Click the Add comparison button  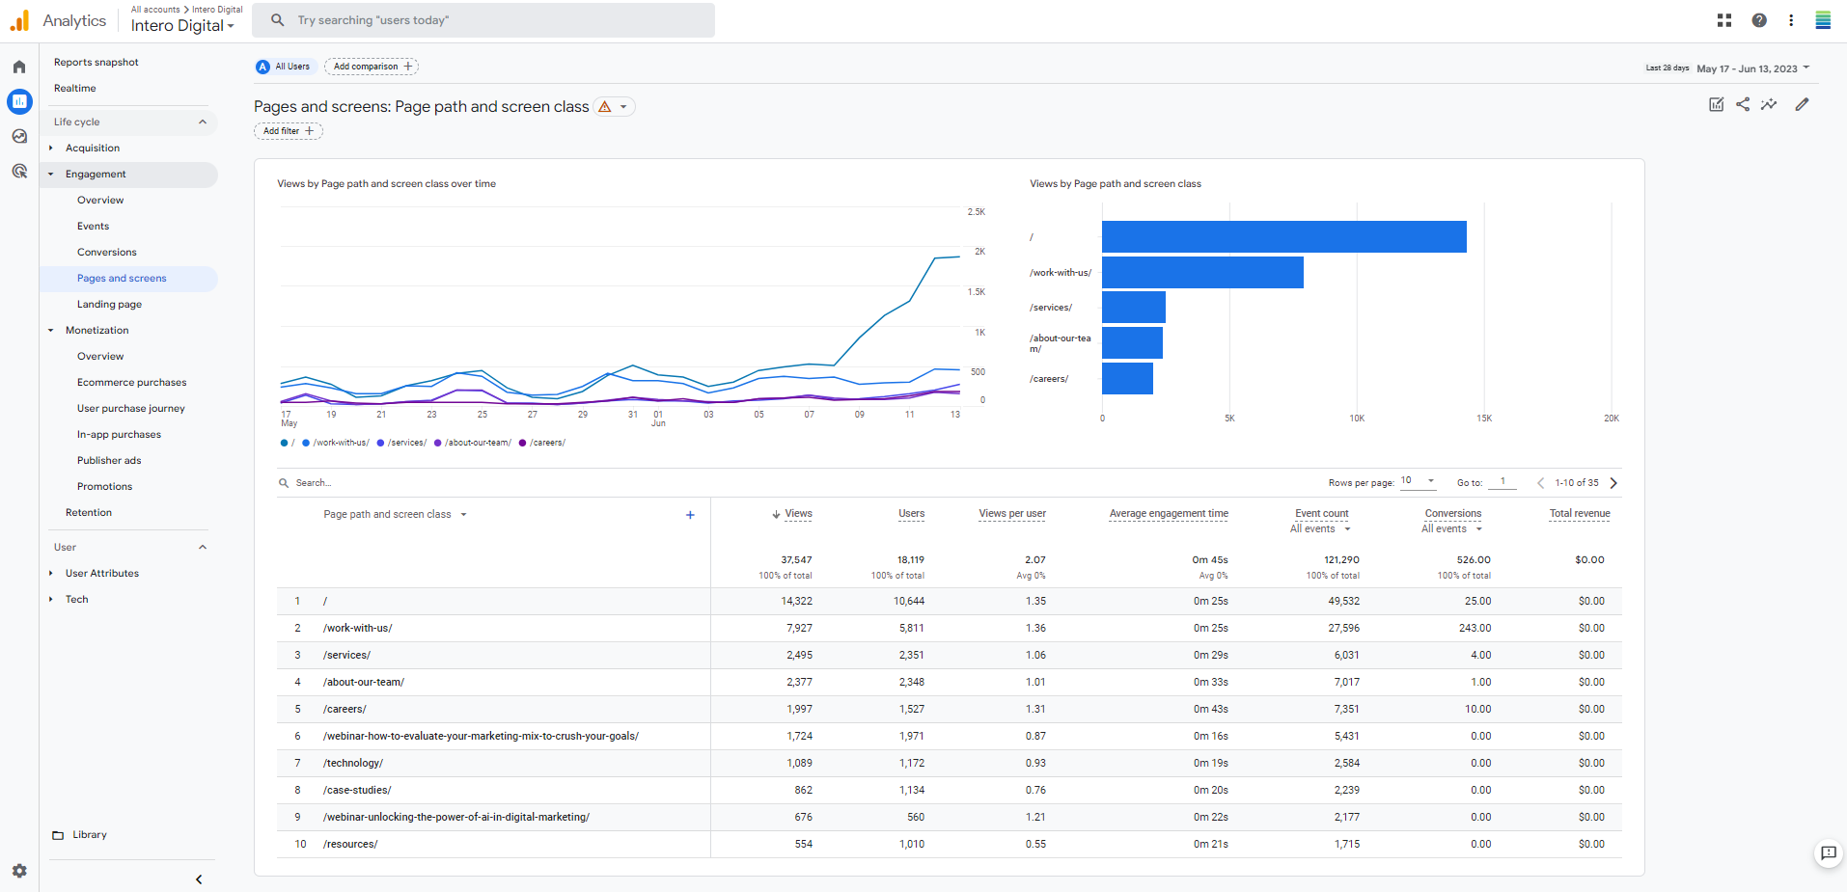pyautogui.click(x=372, y=67)
